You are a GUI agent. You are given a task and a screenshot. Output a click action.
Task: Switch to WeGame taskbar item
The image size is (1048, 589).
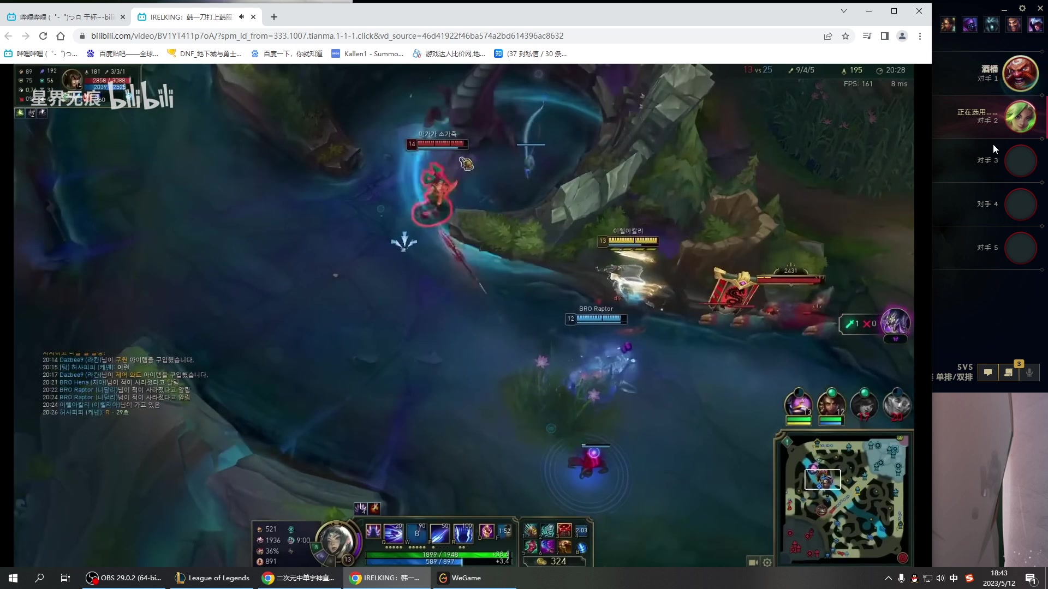[x=475, y=578]
